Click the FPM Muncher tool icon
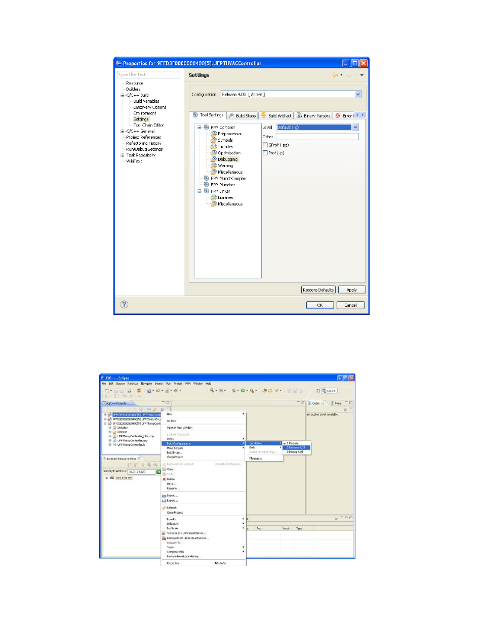The width and height of the screenshot is (483, 625). (x=207, y=185)
